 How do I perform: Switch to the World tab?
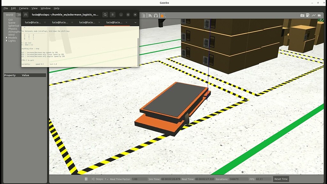9,14
